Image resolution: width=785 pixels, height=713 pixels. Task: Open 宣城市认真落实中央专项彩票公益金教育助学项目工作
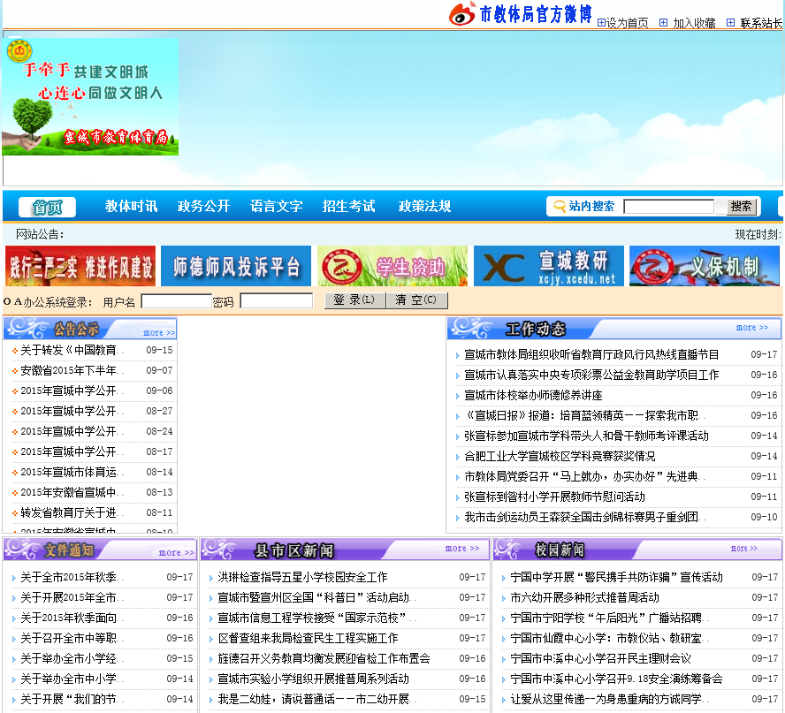(591, 375)
